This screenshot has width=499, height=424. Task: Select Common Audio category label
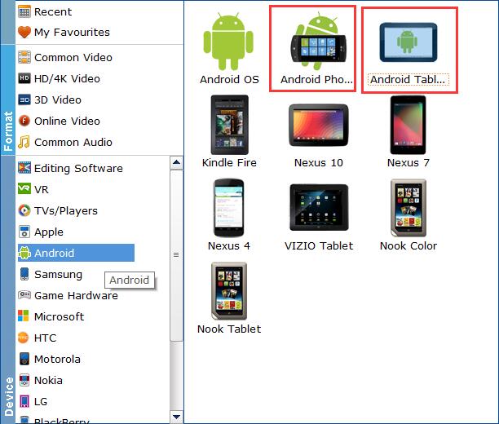(73, 143)
